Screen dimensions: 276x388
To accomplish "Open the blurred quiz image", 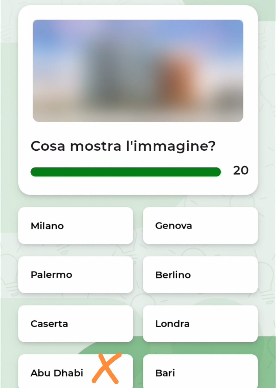I will [138, 71].
